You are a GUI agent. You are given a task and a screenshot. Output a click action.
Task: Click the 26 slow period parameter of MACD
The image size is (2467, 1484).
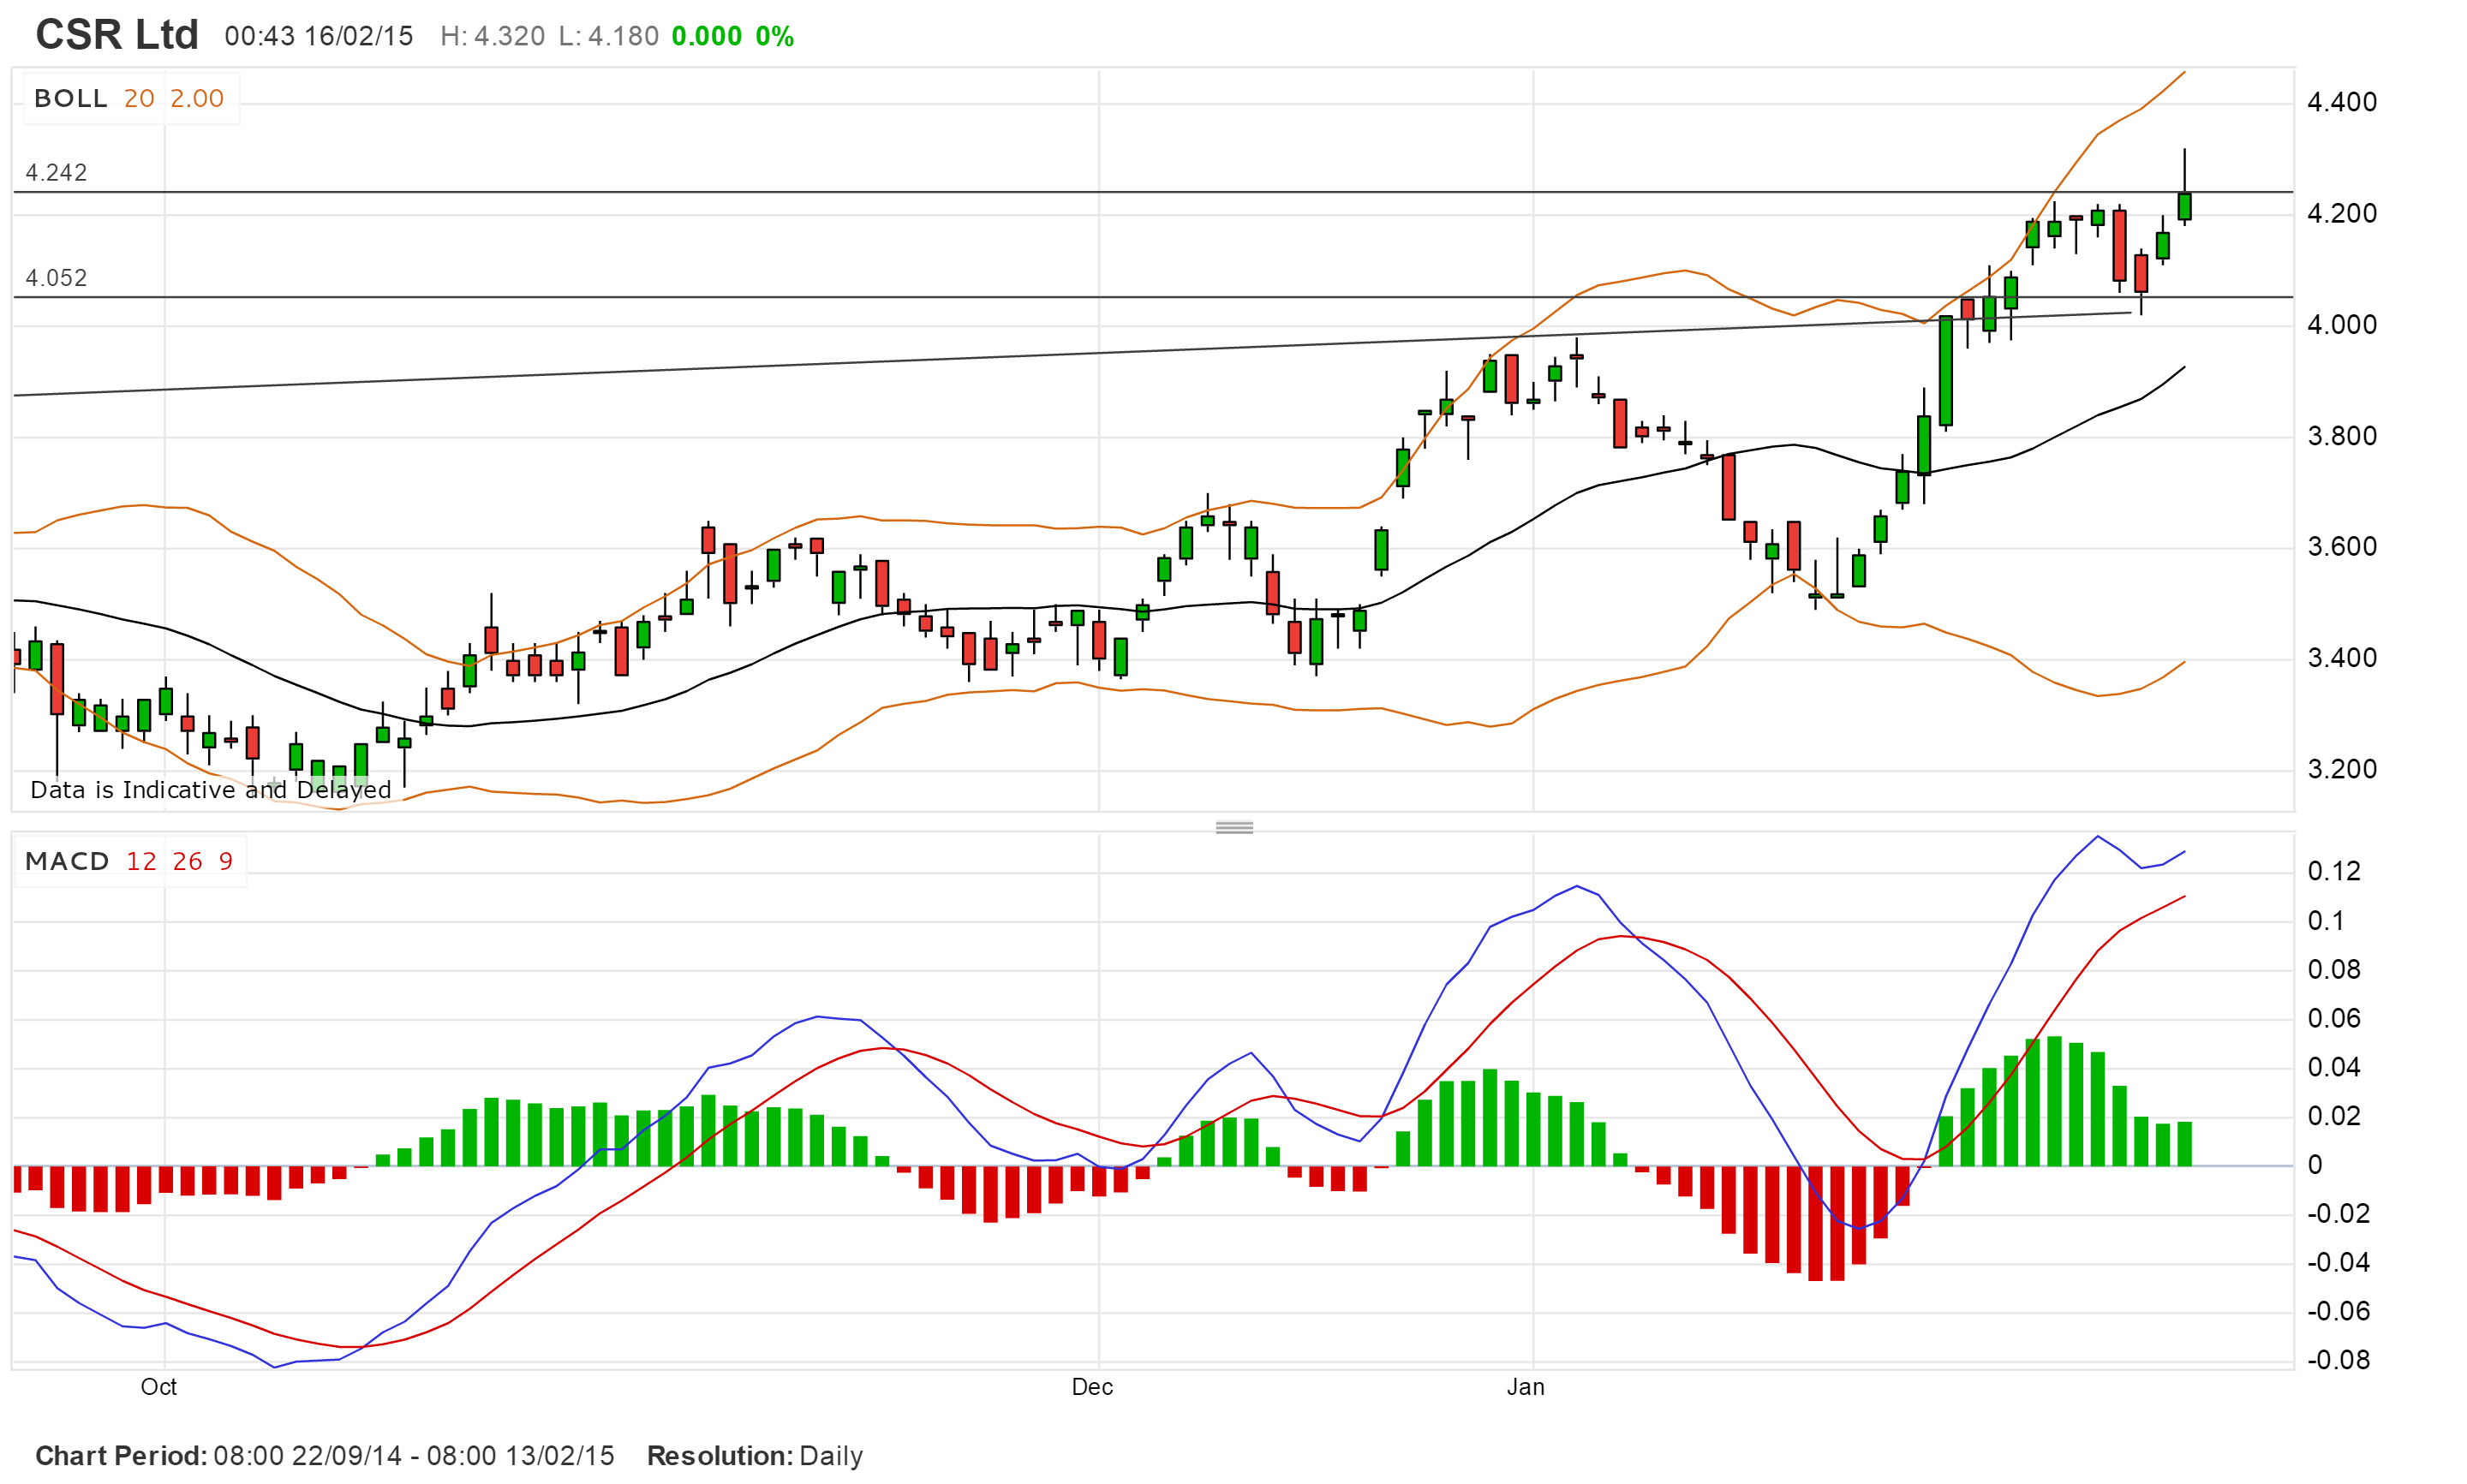click(187, 861)
